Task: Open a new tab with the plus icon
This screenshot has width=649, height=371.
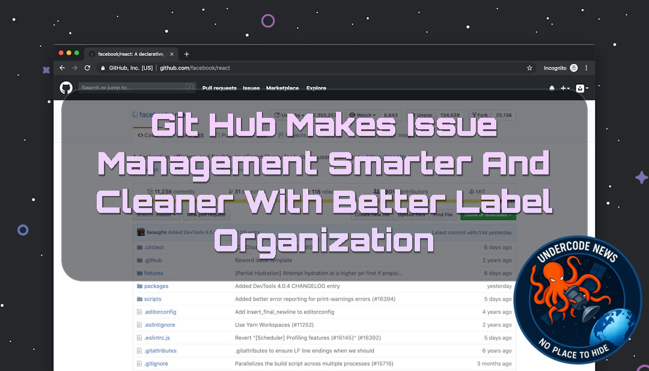Action: 187,54
